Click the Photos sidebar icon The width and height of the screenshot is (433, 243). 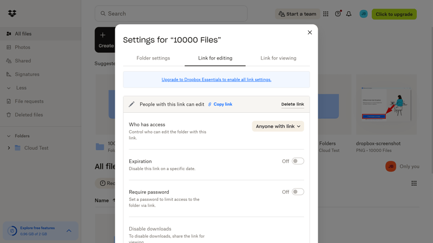[9, 48]
